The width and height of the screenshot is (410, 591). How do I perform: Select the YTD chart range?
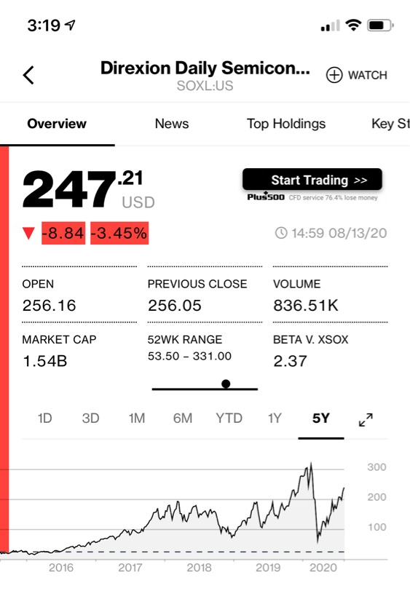(x=229, y=419)
